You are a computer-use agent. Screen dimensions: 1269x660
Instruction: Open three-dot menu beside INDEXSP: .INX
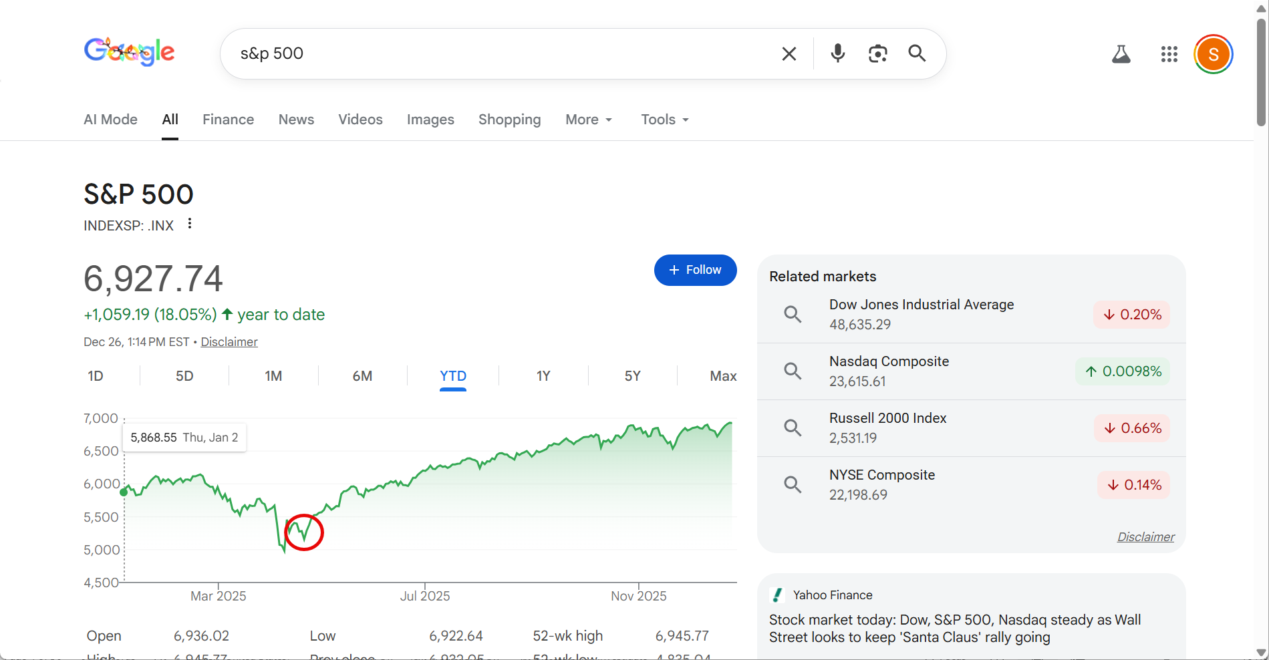190,224
